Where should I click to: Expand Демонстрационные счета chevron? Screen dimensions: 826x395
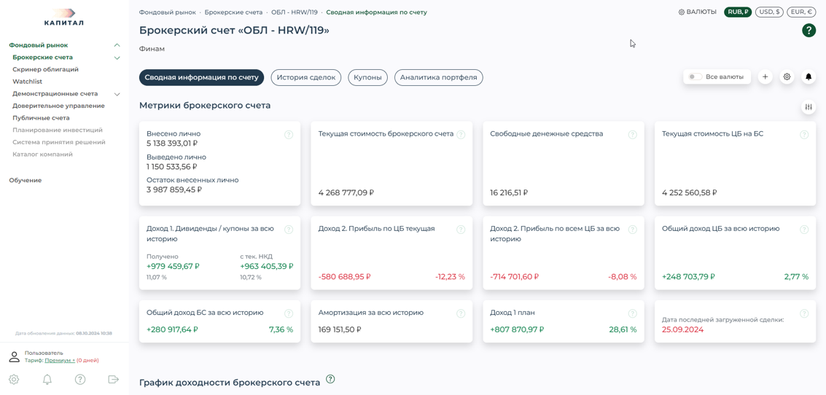117,94
